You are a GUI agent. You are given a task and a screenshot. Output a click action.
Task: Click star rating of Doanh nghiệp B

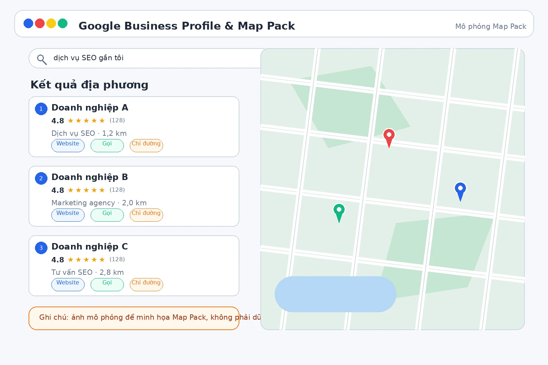[86, 190]
